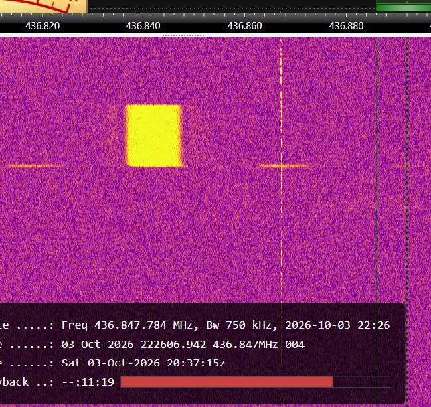
Task: Click the bright yellow signal burst in waterfall
Action: tap(154, 135)
